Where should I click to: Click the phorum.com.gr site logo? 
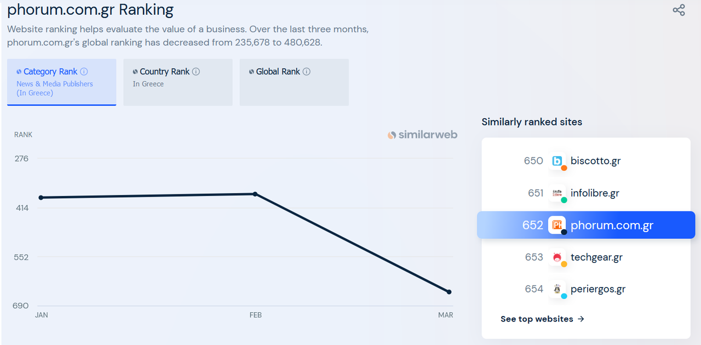[557, 225]
